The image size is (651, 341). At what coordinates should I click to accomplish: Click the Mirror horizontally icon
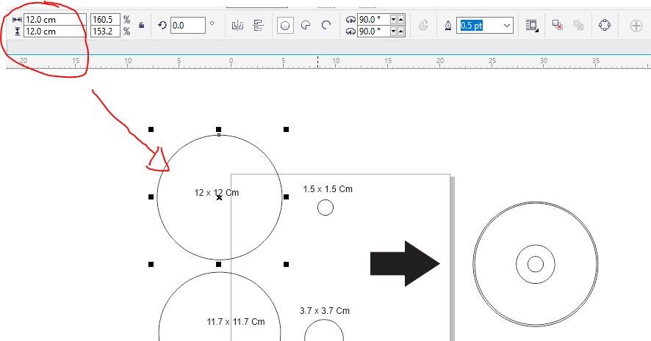coord(237,26)
